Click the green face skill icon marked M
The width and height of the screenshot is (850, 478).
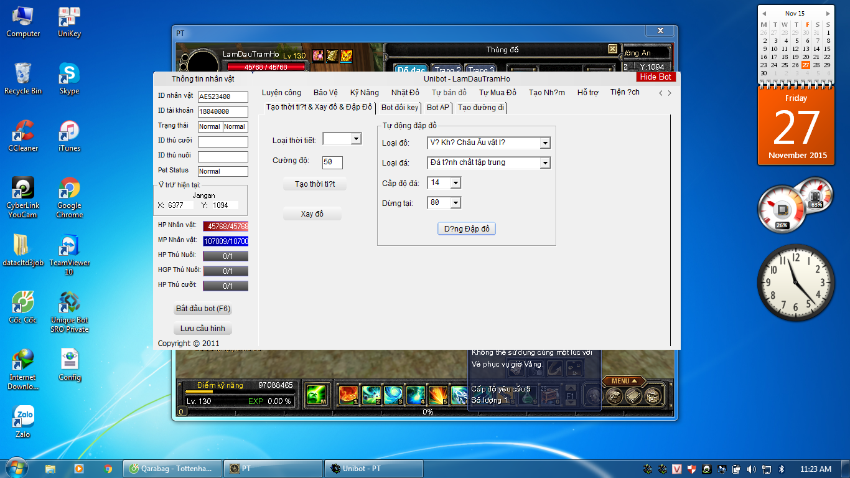click(316, 395)
